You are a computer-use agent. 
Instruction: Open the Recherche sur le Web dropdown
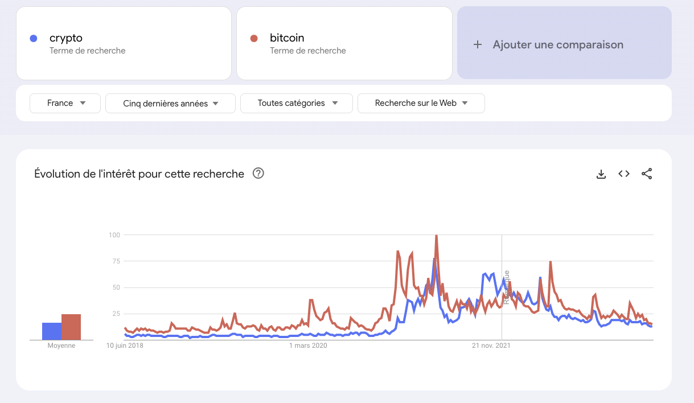coord(421,103)
